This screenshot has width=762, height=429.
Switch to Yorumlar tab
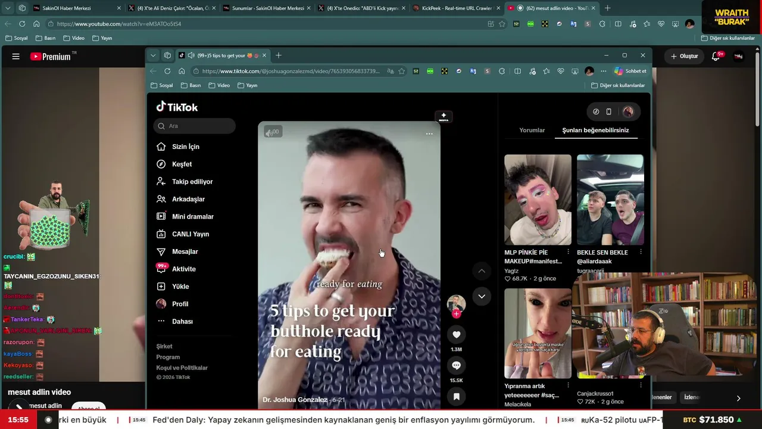click(532, 130)
